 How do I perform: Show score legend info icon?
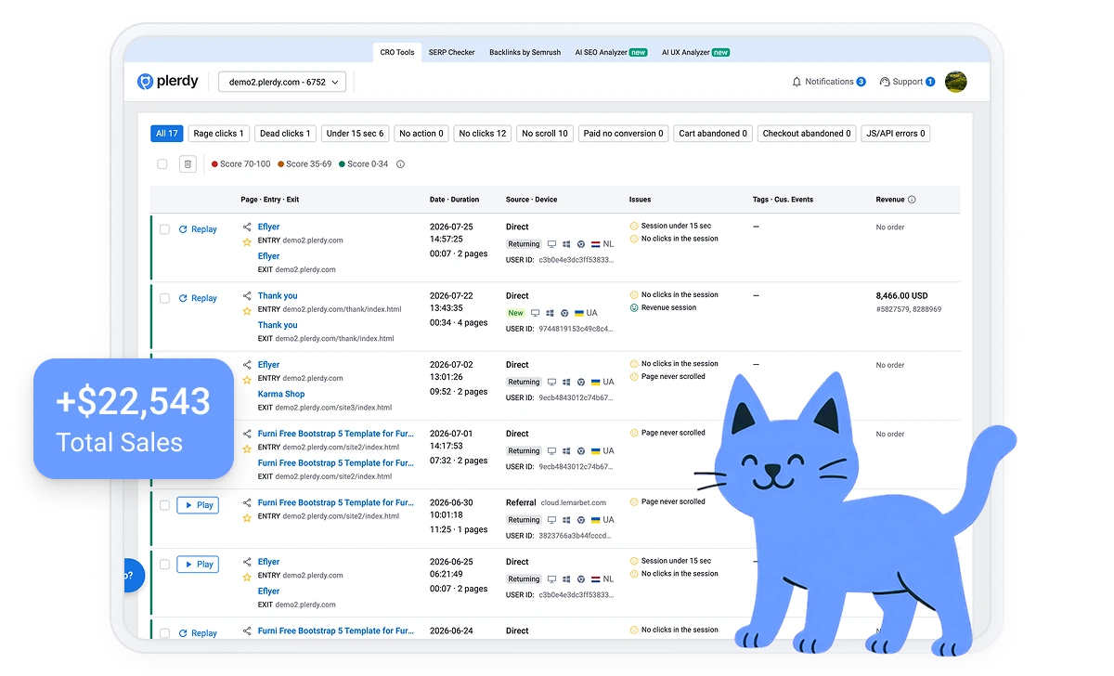(x=400, y=163)
